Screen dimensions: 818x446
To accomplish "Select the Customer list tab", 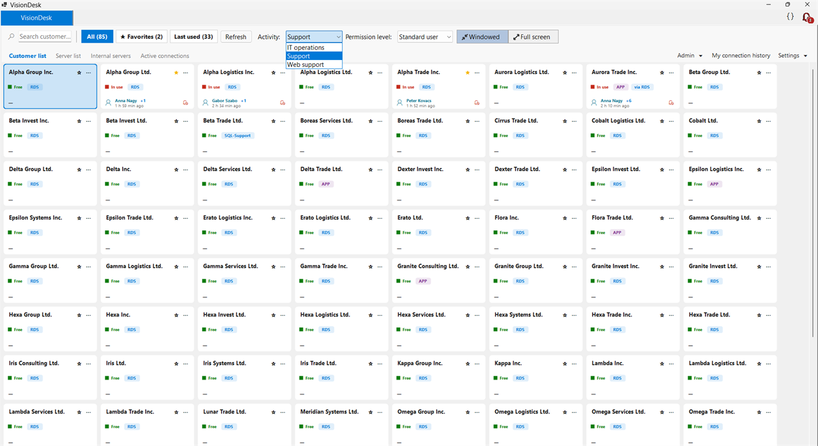I will 27,56.
